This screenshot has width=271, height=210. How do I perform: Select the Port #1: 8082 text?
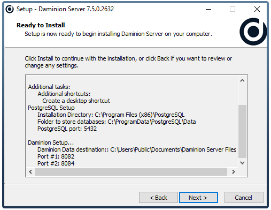click(x=56, y=156)
